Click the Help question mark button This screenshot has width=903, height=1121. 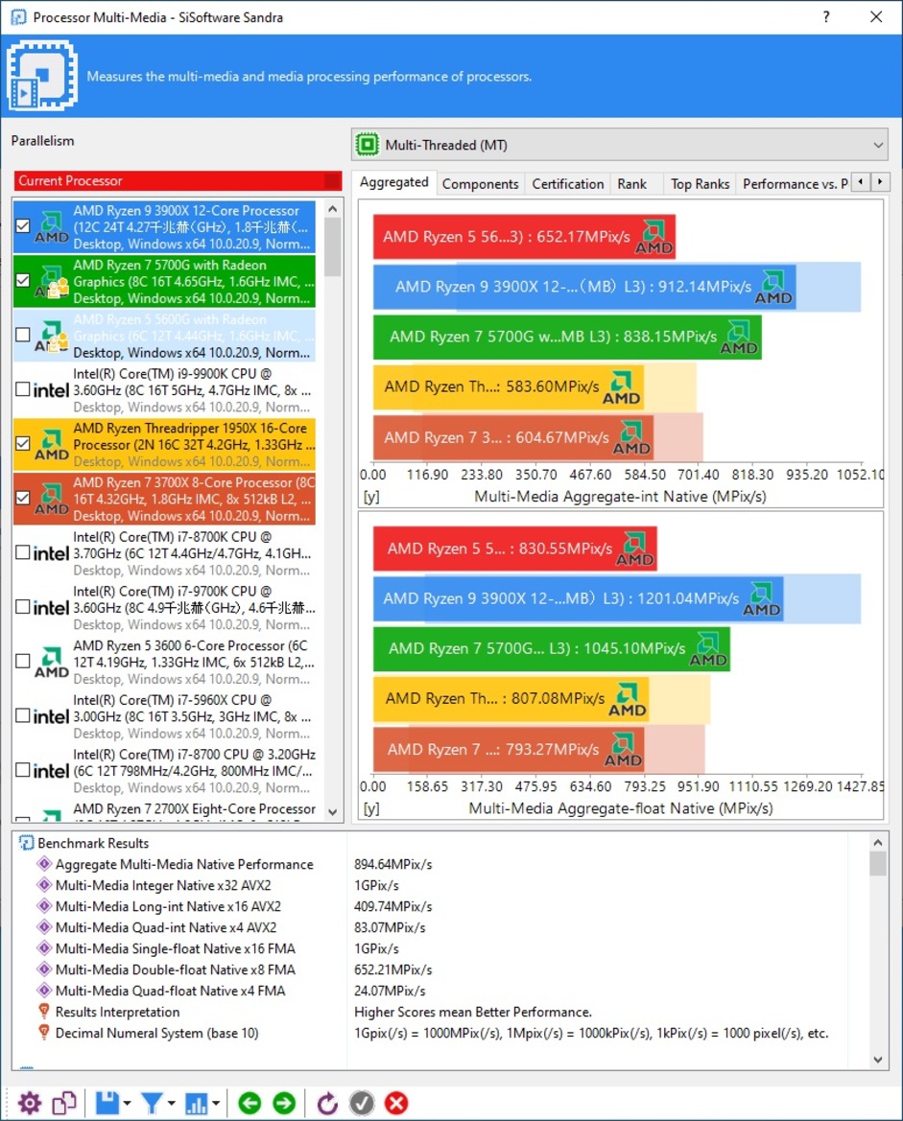(x=827, y=17)
